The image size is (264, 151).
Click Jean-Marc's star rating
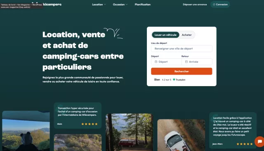pyautogui.click(x=245, y=144)
